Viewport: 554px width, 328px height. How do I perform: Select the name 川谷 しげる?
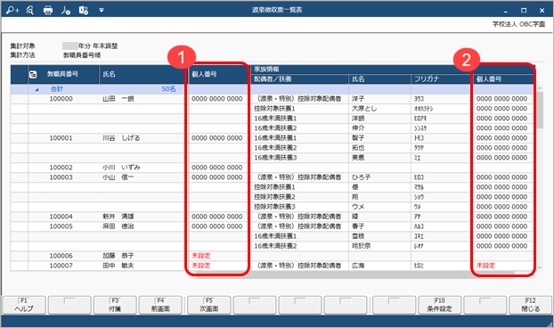tap(121, 138)
